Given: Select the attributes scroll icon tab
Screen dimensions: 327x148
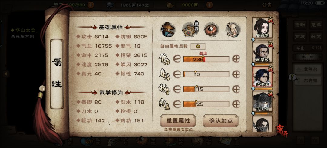Looking at the screenshot, I should pos(190,29).
